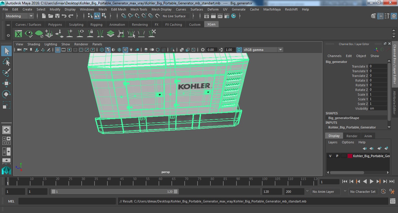Open Channels menu in Channel Box
The width and height of the screenshot is (398, 213).
(334, 56)
